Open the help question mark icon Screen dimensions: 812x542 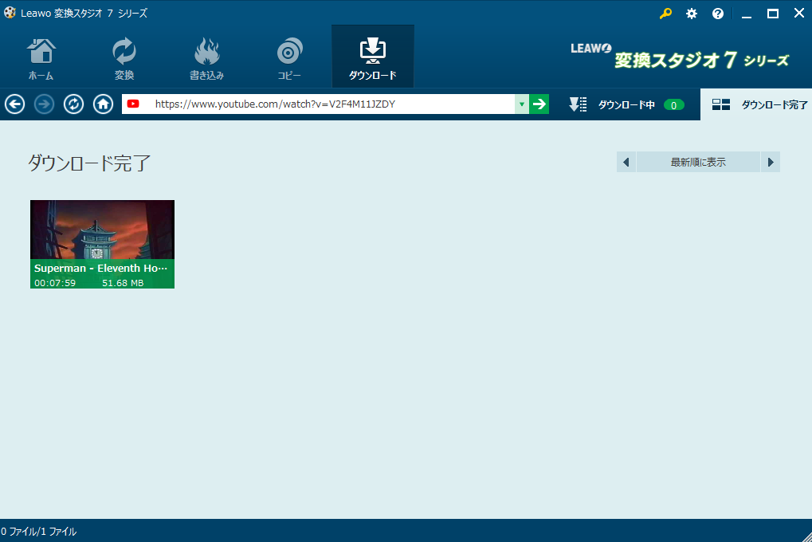[718, 14]
